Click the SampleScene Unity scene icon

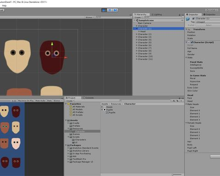tap(137, 20)
